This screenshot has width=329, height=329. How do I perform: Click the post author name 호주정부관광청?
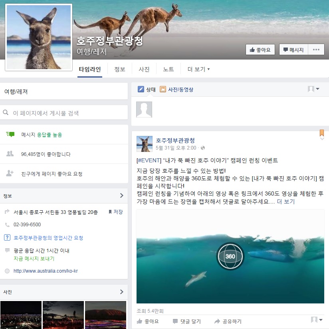(175, 140)
